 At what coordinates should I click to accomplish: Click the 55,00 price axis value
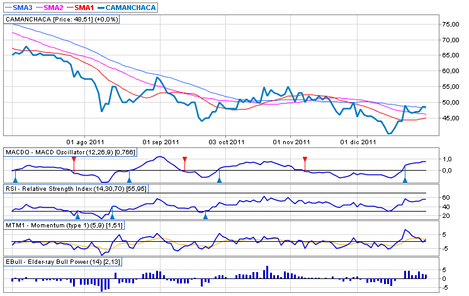coord(451,87)
